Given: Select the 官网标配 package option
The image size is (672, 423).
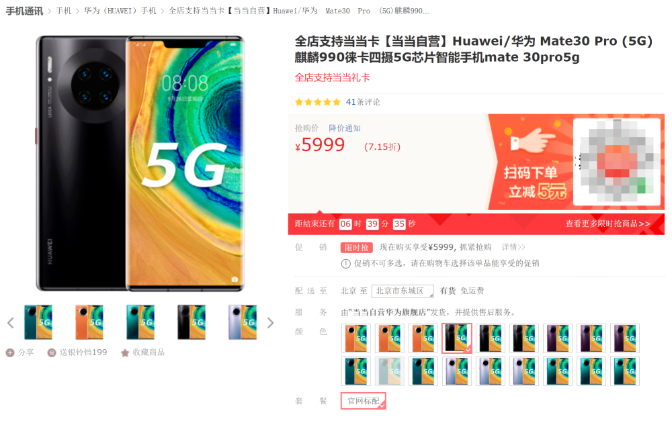Looking at the screenshot, I should 364,401.
